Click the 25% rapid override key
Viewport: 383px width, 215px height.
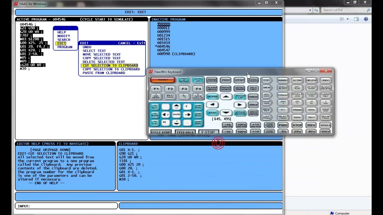pos(297,132)
